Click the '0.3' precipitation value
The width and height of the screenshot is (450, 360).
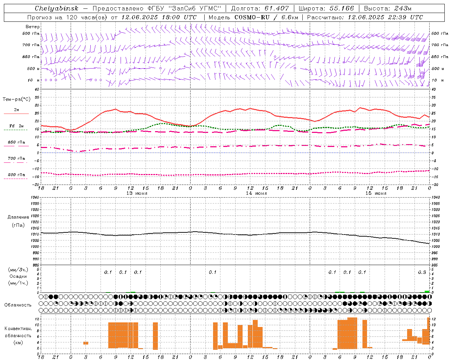(x=422, y=272)
